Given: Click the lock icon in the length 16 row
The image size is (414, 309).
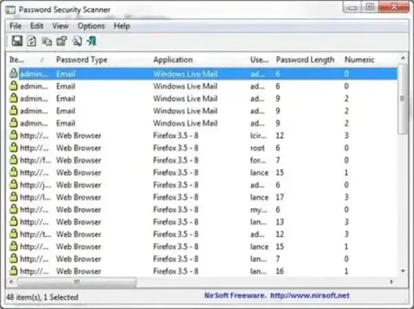Looking at the screenshot, I should pyautogui.click(x=14, y=271).
